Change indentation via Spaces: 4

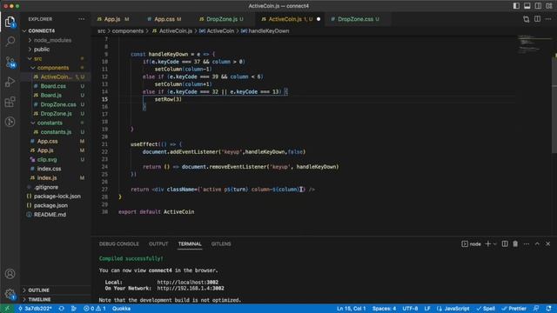[x=384, y=309]
